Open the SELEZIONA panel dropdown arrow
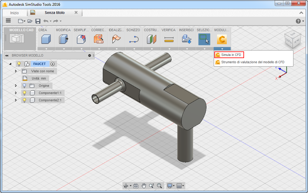The height and width of the screenshot is (193, 308). [204, 49]
